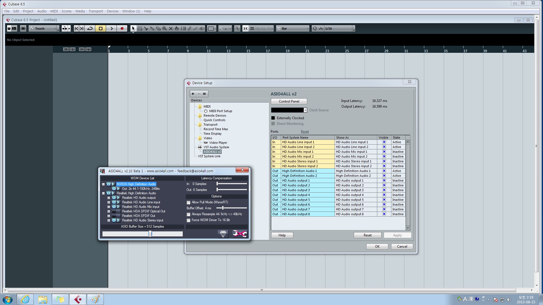543x305 pixels.
Task: Expand Realtek HD Audio Stereo input node
Action: coord(109,220)
